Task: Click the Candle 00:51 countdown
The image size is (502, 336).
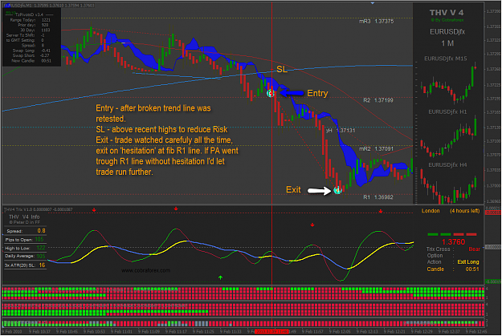Action: click(453, 269)
